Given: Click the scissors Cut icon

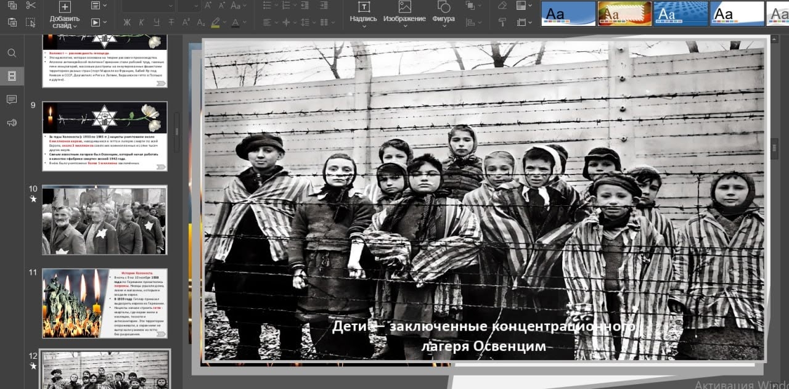Looking at the screenshot, I should [31, 6].
